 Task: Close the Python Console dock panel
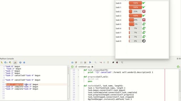pyautogui.click(x=180, y=59)
